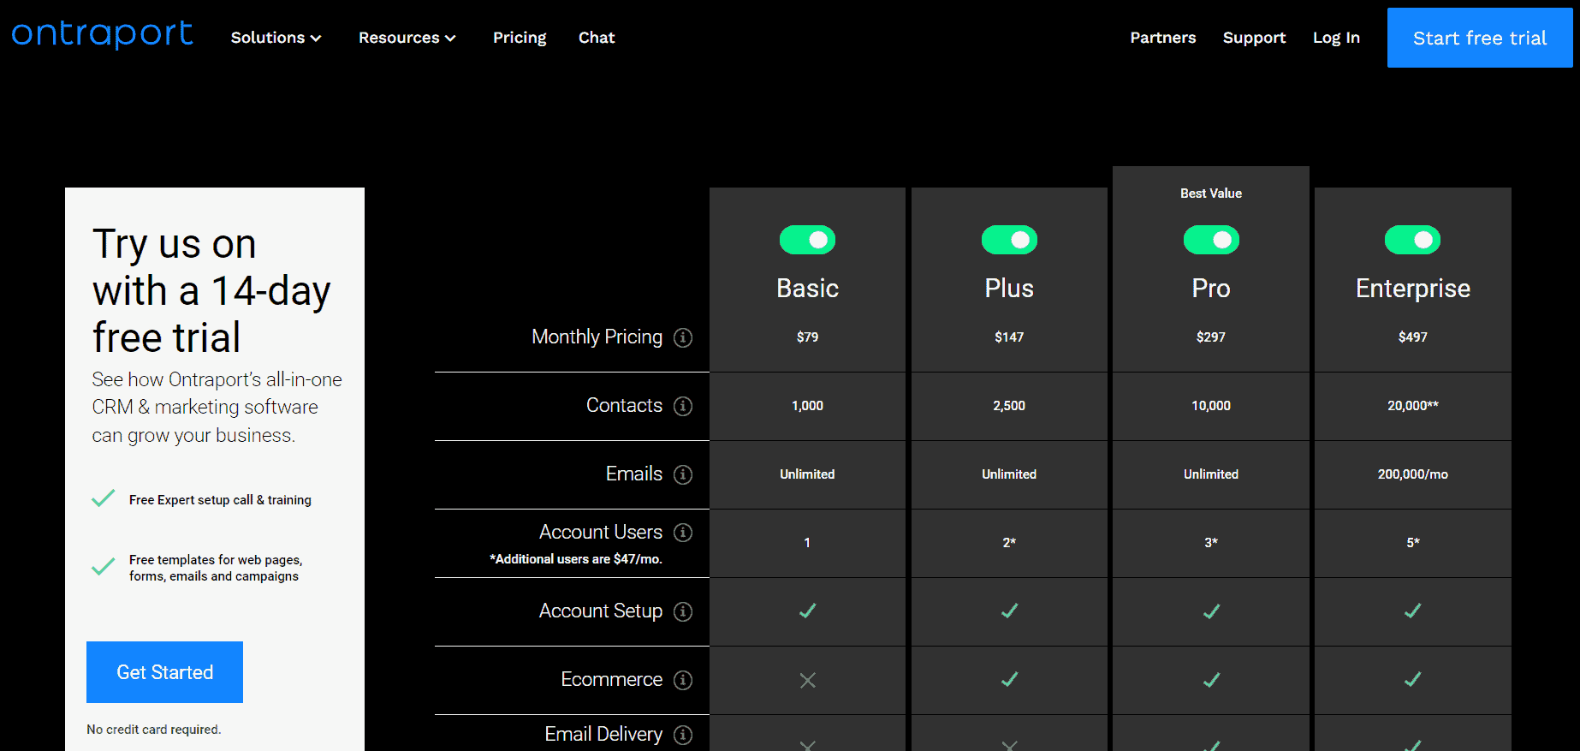Click Account Setup checkmark in Pro column
The height and width of the screenshot is (751, 1580).
(x=1211, y=611)
